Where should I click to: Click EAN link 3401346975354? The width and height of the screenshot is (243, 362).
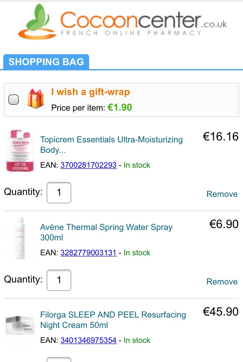tap(88, 340)
